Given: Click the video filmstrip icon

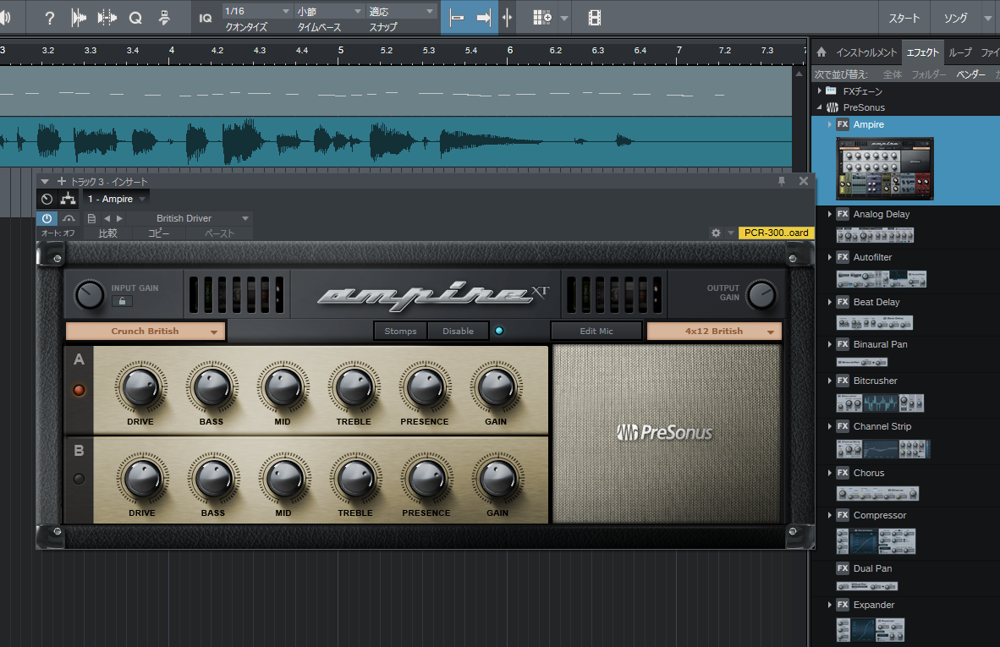Looking at the screenshot, I should tap(595, 18).
